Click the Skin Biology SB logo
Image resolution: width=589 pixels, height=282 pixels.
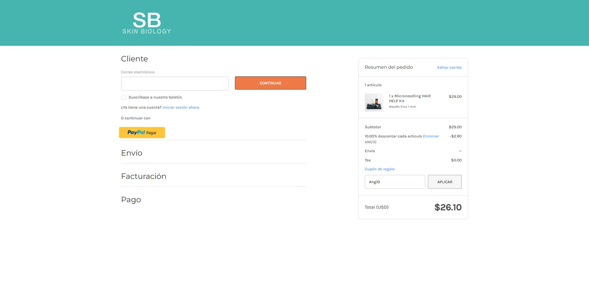pyautogui.click(x=146, y=23)
